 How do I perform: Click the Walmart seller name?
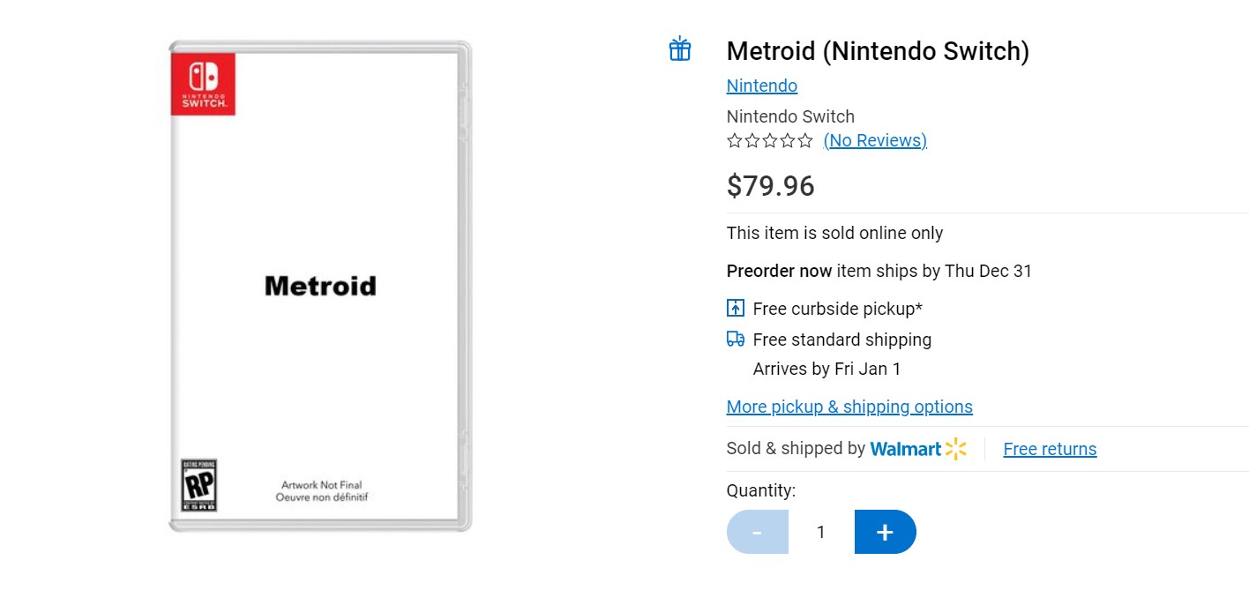pos(906,449)
